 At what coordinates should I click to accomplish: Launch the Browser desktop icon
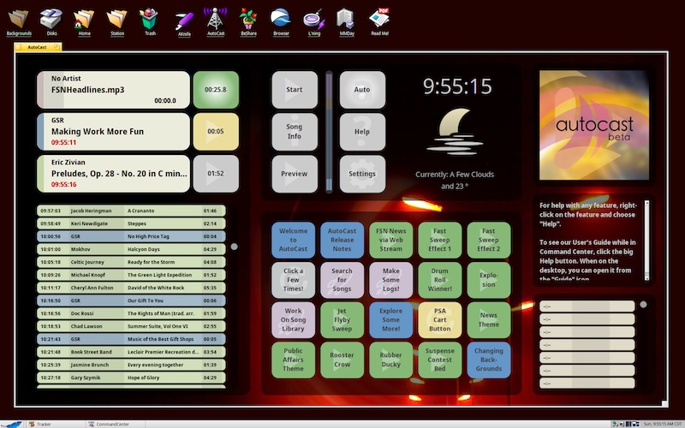click(281, 22)
